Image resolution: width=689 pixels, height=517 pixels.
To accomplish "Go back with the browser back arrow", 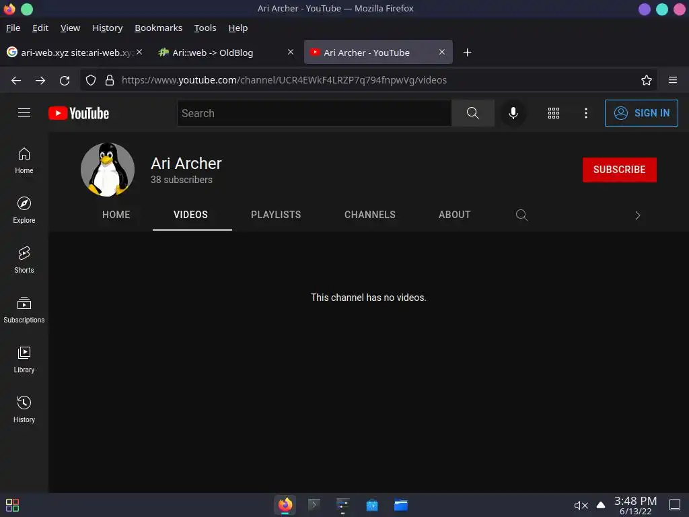I will (x=16, y=80).
